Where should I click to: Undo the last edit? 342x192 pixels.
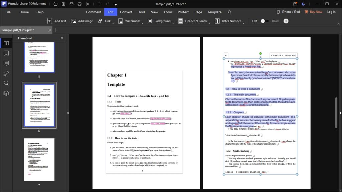[99, 4]
